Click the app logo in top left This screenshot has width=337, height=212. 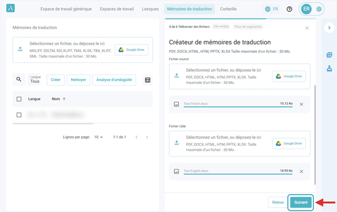tap(11, 9)
